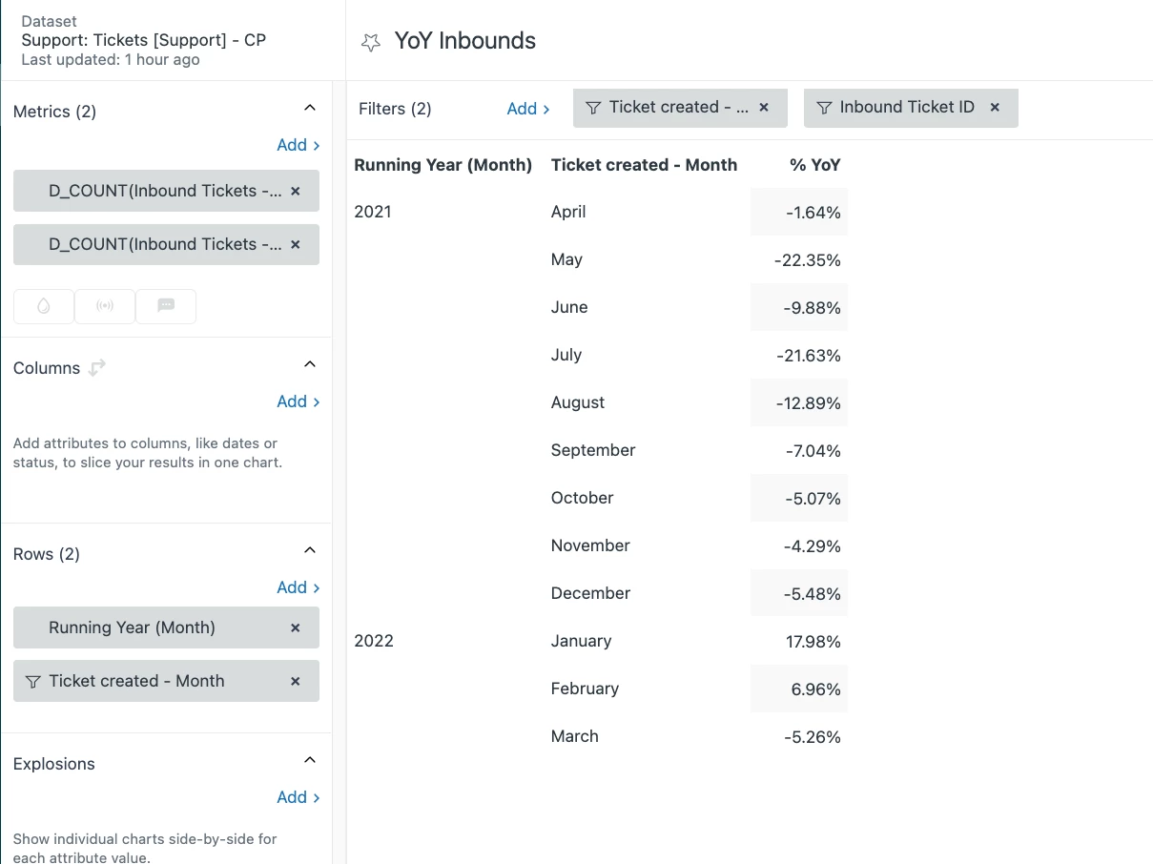Remove the Inbound Ticket ID filter
1153x864 pixels.
995,108
